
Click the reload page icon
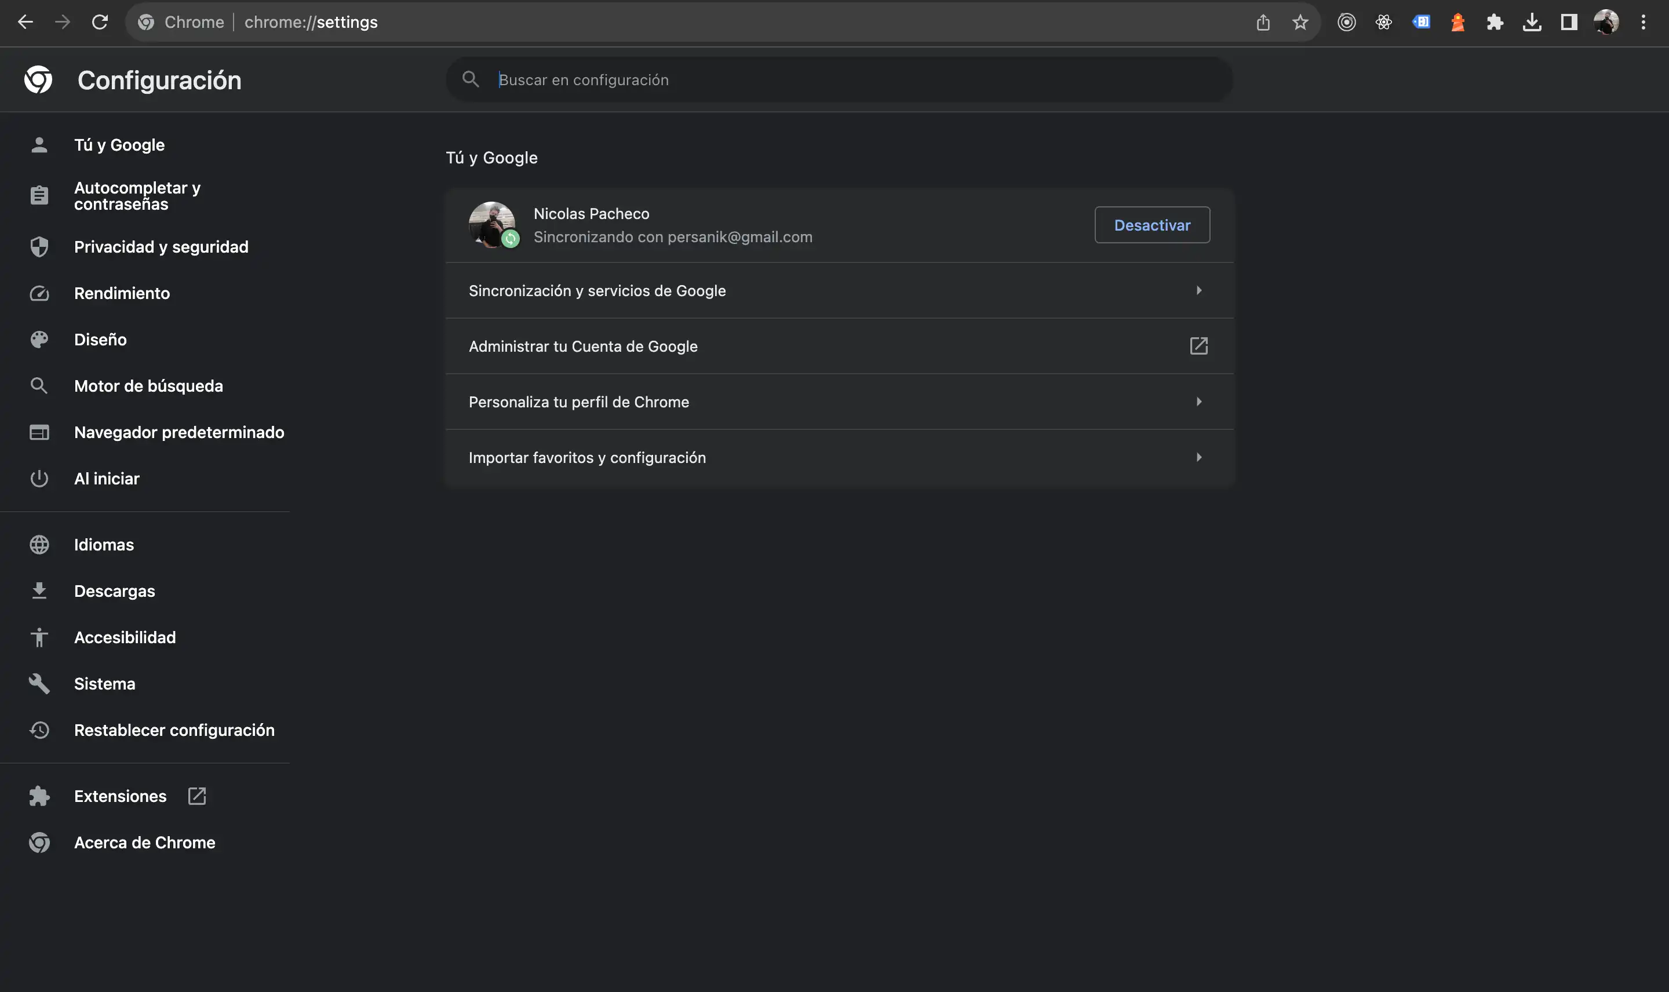[100, 22]
